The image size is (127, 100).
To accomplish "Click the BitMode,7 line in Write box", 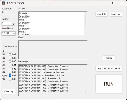I will (24, 13).
